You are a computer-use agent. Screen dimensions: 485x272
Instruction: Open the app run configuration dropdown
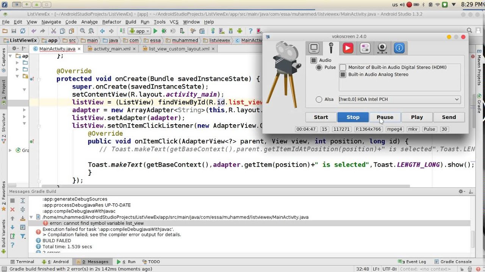pos(140,31)
